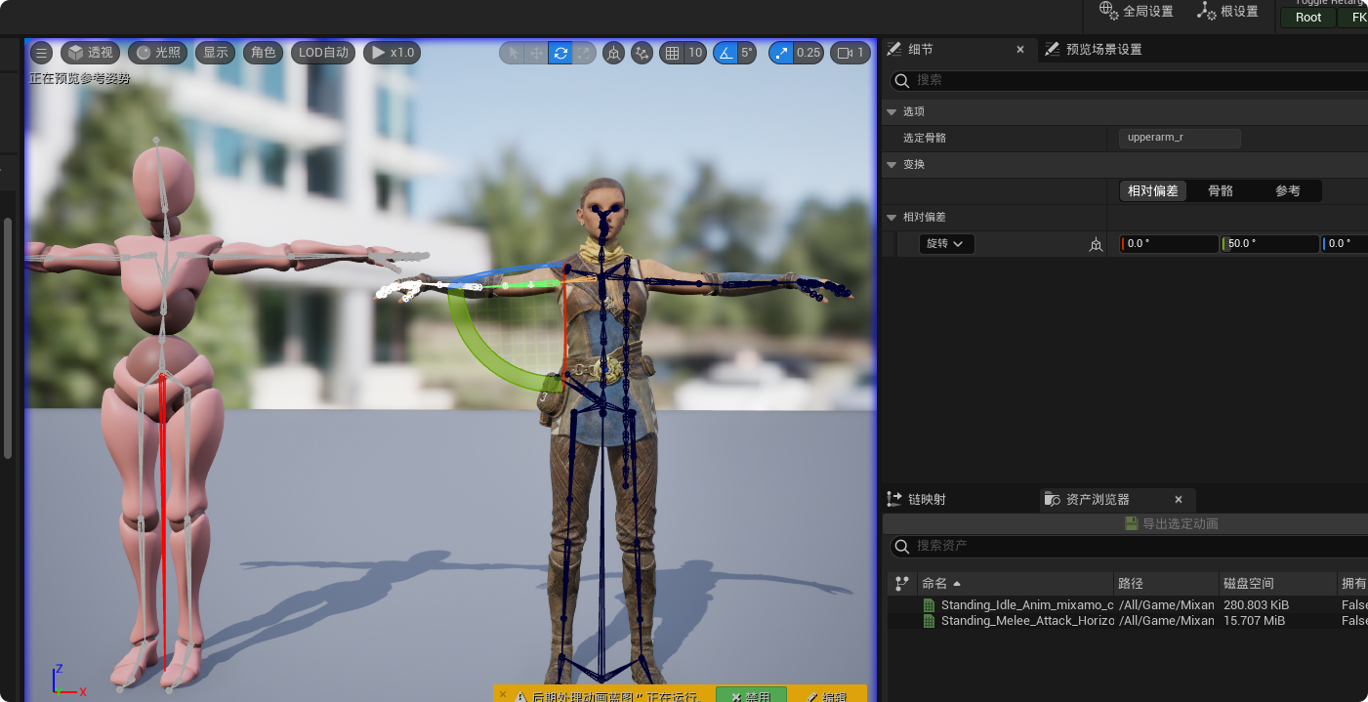
Task: Open the 透视 perspective view menu
Action: click(91, 53)
